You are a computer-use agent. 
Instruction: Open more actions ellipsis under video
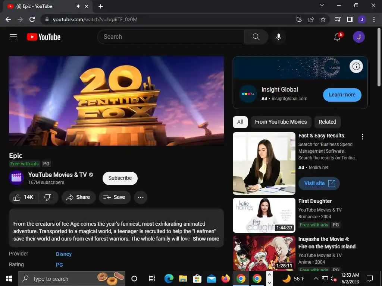coord(141,197)
